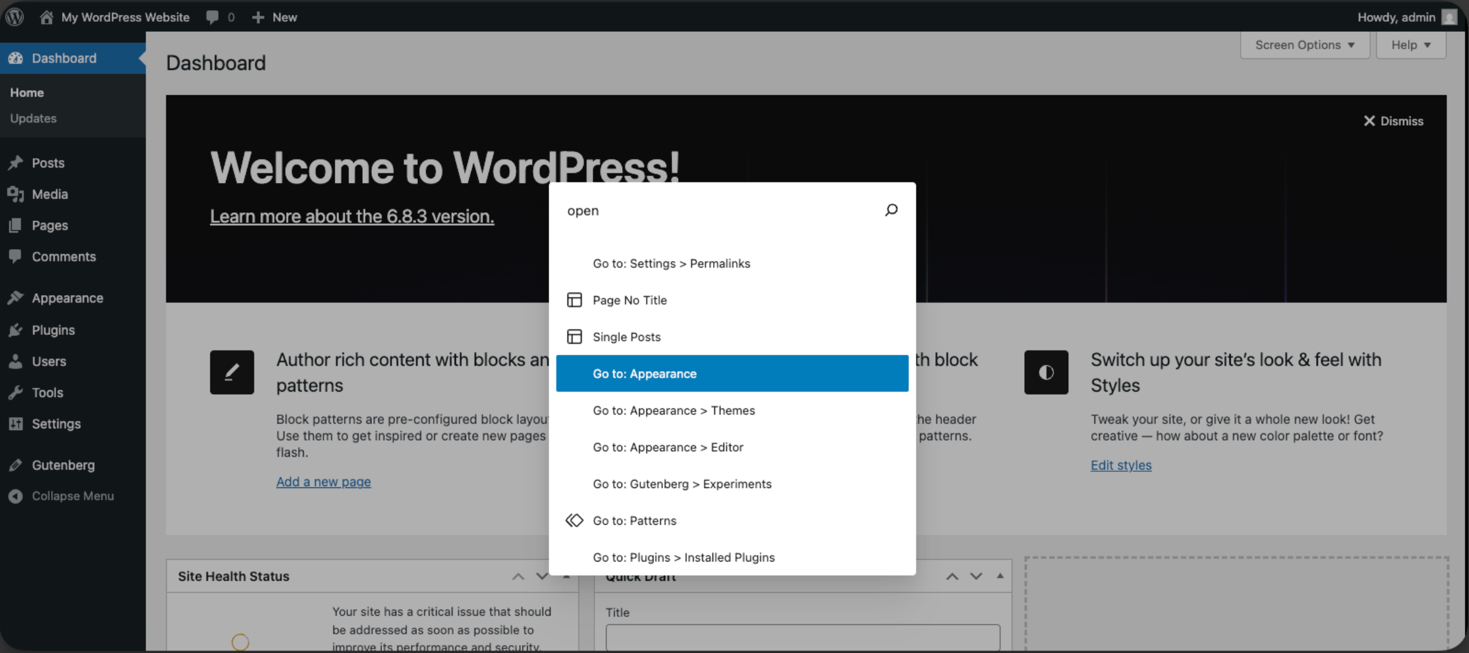
Task: Open the Screen Options dropdown
Action: tap(1304, 44)
